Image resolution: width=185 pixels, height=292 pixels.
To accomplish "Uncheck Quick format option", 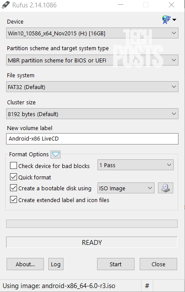I will click(13, 177).
